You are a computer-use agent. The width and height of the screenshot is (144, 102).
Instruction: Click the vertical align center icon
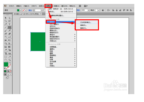pos(128,10)
